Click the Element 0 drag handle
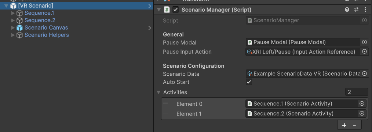This screenshot has height=132, width=372. (x=165, y=103)
